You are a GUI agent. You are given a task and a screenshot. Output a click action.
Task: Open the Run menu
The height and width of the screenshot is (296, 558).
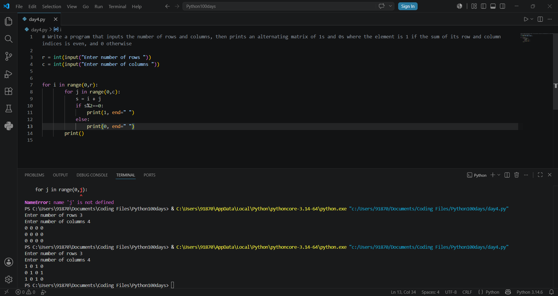(99, 6)
